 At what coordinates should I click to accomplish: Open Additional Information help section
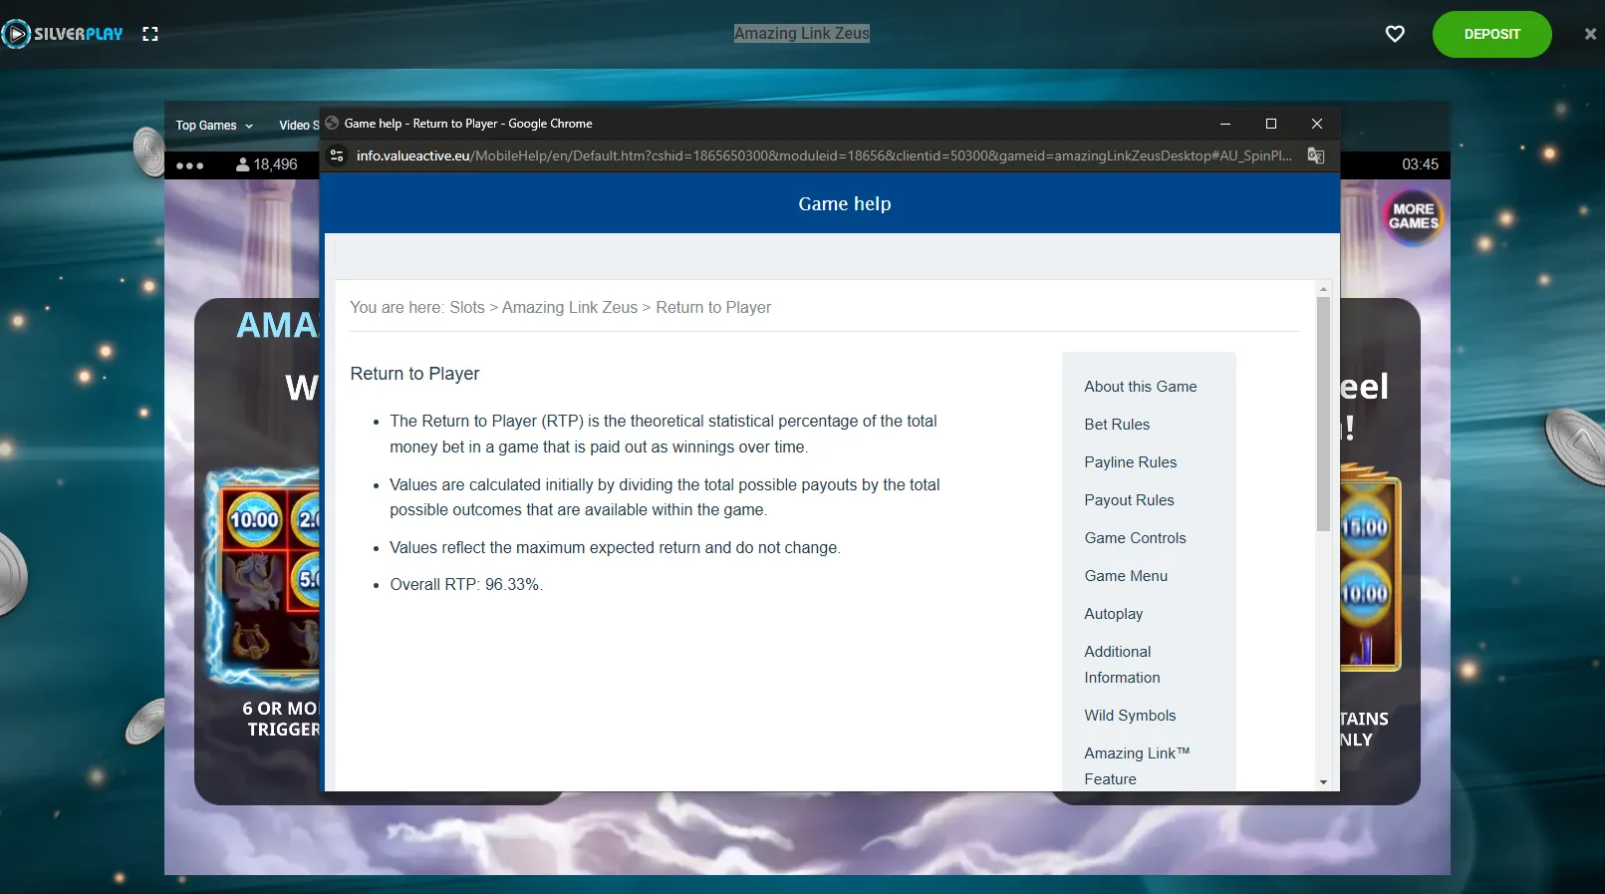[x=1122, y=665]
